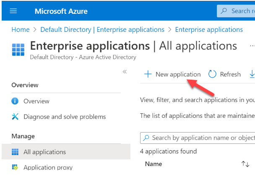255x177 pixels.
Task: Click the Enterprise applications grid icon
Action: [x=18, y=49]
